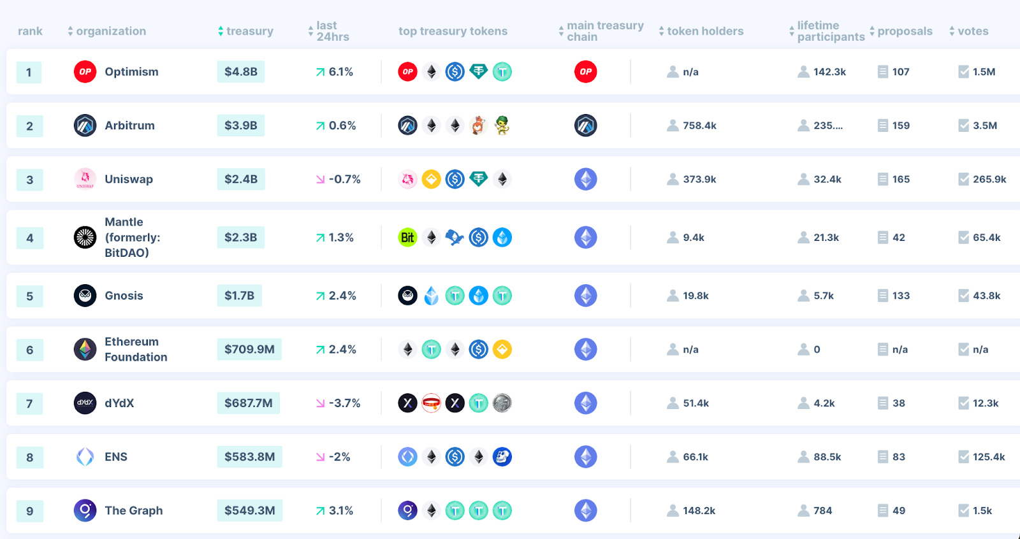
Task: Open the Optimism organization link
Action: coord(131,71)
